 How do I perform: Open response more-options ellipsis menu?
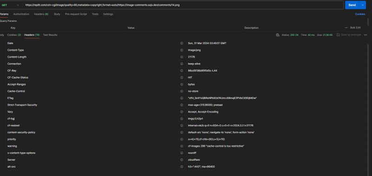[365, 35]
